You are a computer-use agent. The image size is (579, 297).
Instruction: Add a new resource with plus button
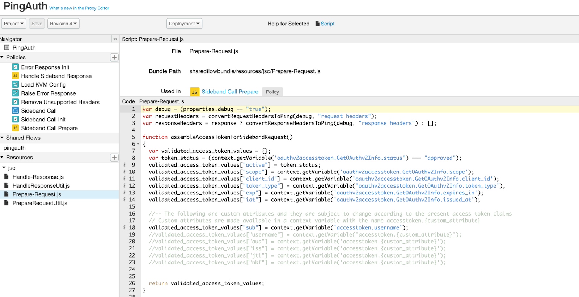[x=114, y=158]
